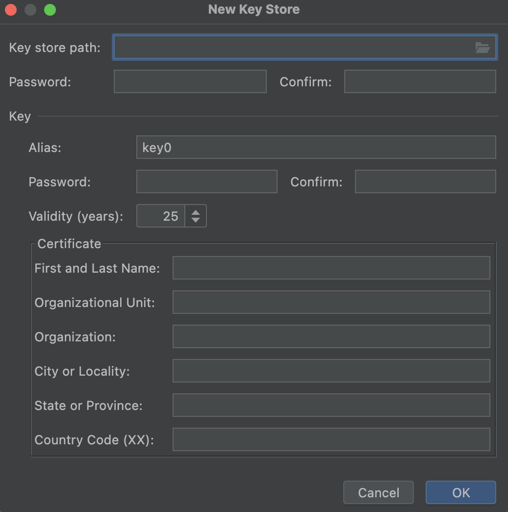
Task: Click the City or Locality field
Action: [x=331, y=371]
